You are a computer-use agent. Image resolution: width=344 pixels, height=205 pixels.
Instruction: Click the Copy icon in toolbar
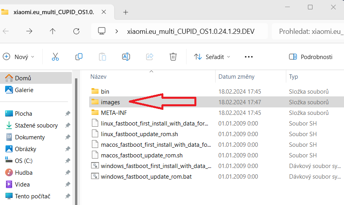(79, 57)
